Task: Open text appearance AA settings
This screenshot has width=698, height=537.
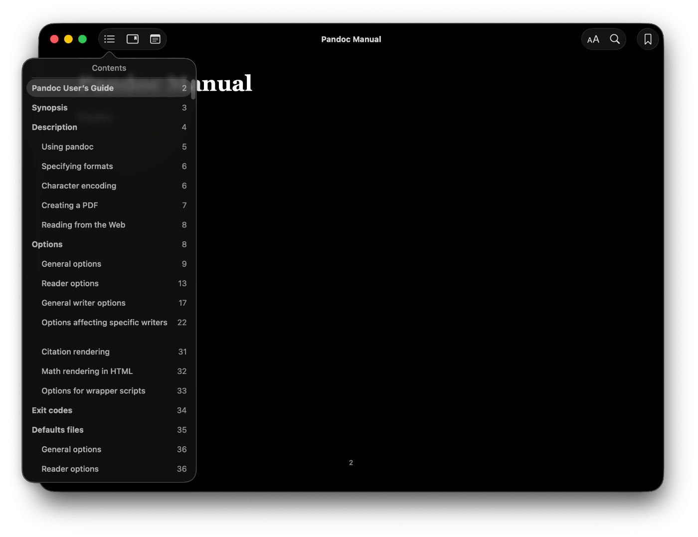Action: click(x=593, y=39)
